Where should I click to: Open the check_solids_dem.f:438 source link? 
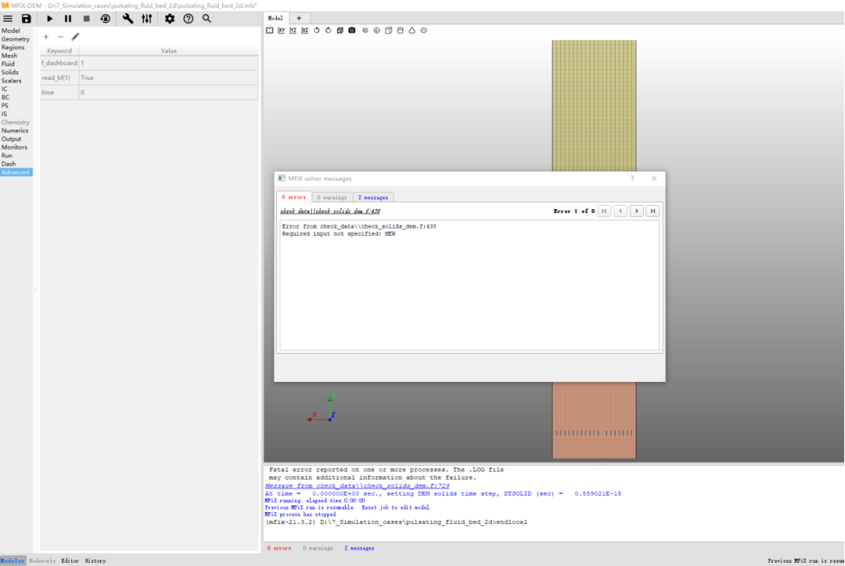(x=330, y=211)
